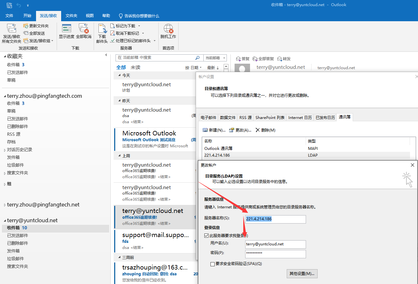Collapse the folder pane arrow
This screenshot has width=418, height=284.
[106, 55]
